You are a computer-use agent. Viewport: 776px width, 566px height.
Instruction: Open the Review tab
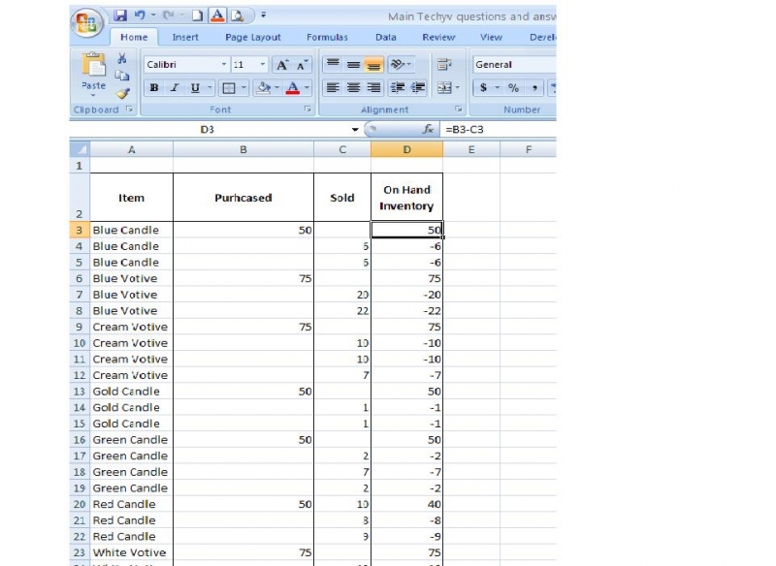coord(438,37)
